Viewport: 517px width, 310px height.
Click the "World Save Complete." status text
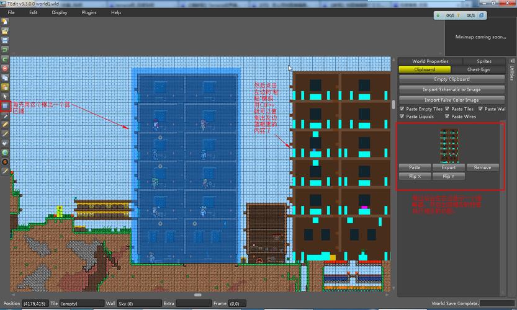[x=455, y=303]
